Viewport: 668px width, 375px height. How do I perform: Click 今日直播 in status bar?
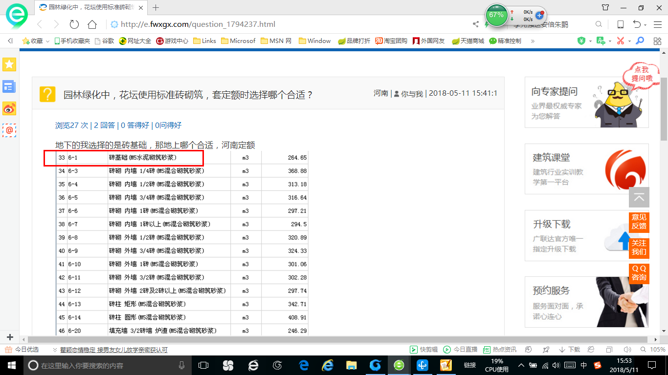[461, 350]
